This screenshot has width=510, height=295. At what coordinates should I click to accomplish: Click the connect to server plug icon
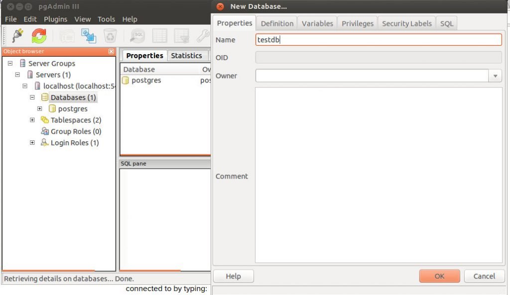(17, 36)
